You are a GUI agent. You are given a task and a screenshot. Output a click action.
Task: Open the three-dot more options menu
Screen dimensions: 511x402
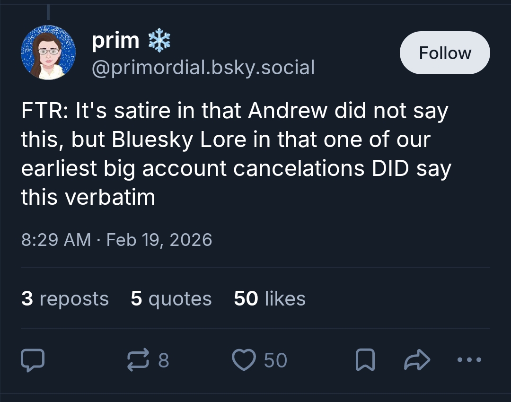point(469,360)
